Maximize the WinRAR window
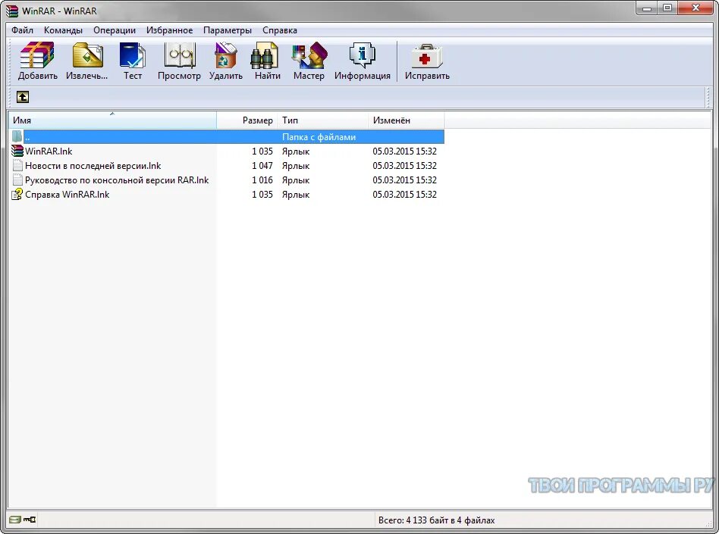The height and width of the screenshot is (534, 719). coord(667,8)
